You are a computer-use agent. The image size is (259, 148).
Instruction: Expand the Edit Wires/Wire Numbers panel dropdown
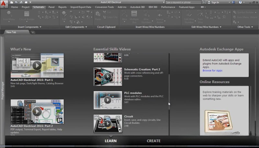pos(220,27)
